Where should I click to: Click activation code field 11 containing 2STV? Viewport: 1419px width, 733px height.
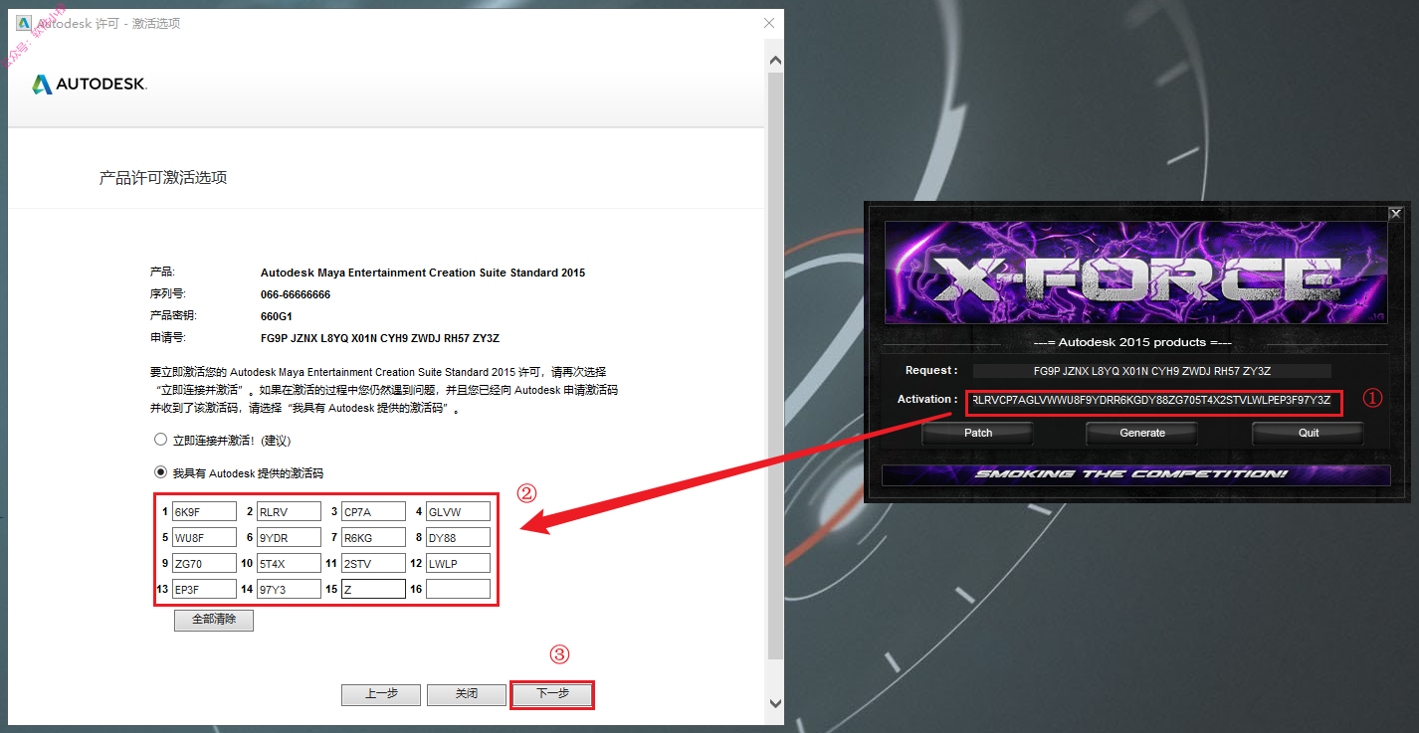(373, 563)
